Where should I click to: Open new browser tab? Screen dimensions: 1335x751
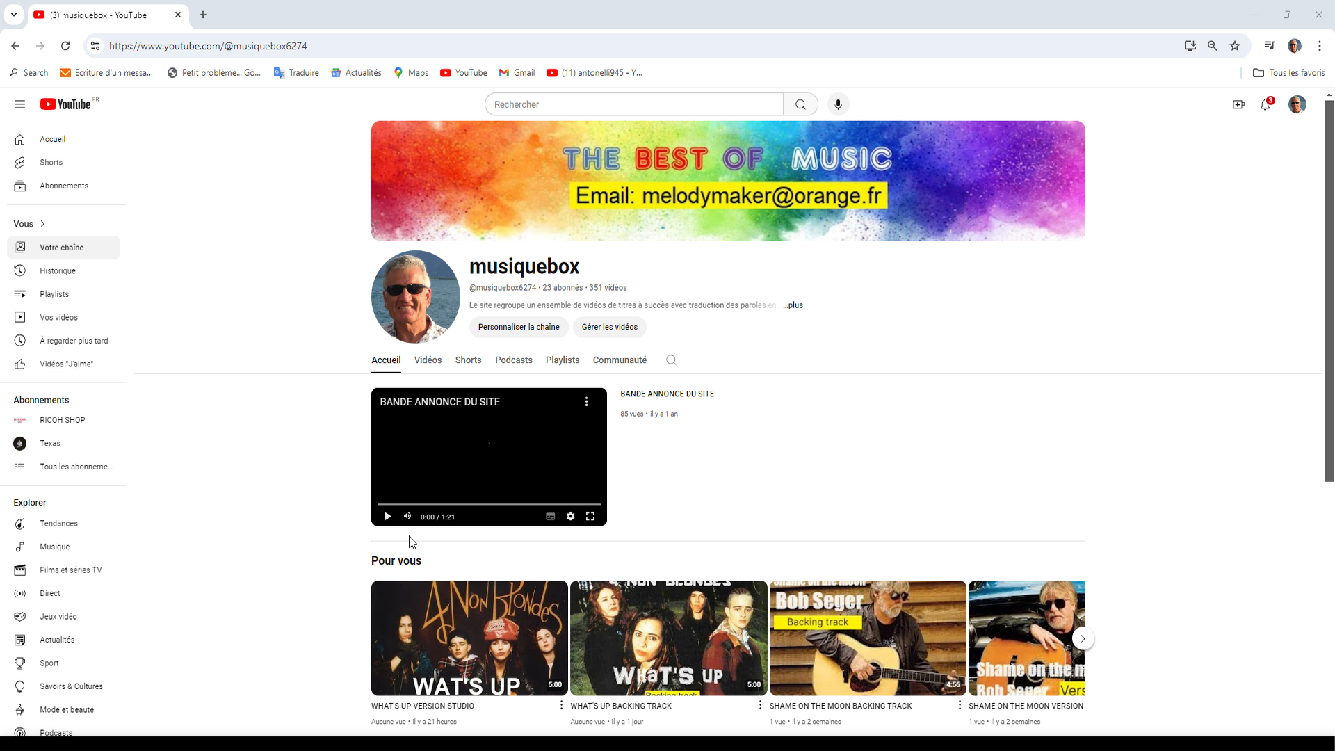click(x=203, y=15)
